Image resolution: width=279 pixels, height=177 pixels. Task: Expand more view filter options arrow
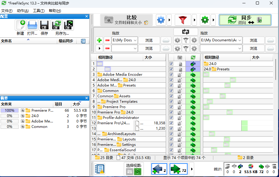point(191,169)
